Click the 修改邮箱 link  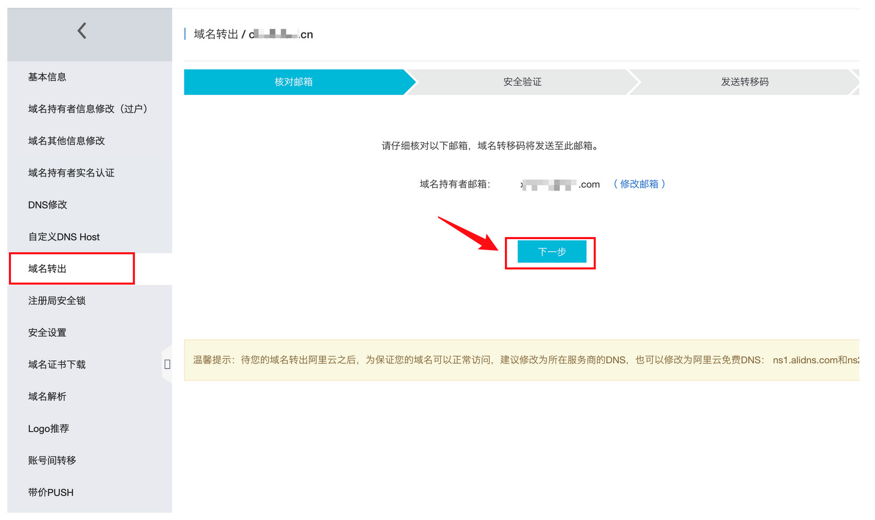click(639, 184)
